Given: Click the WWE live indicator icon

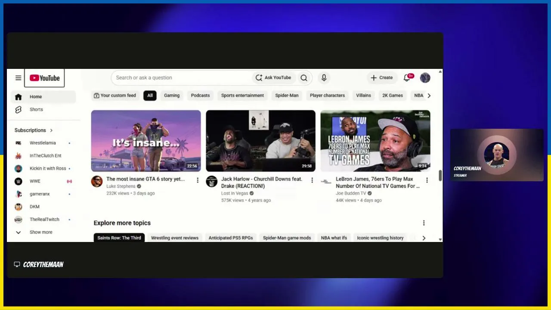Looking at the screenshot, I should coord(69,181).
